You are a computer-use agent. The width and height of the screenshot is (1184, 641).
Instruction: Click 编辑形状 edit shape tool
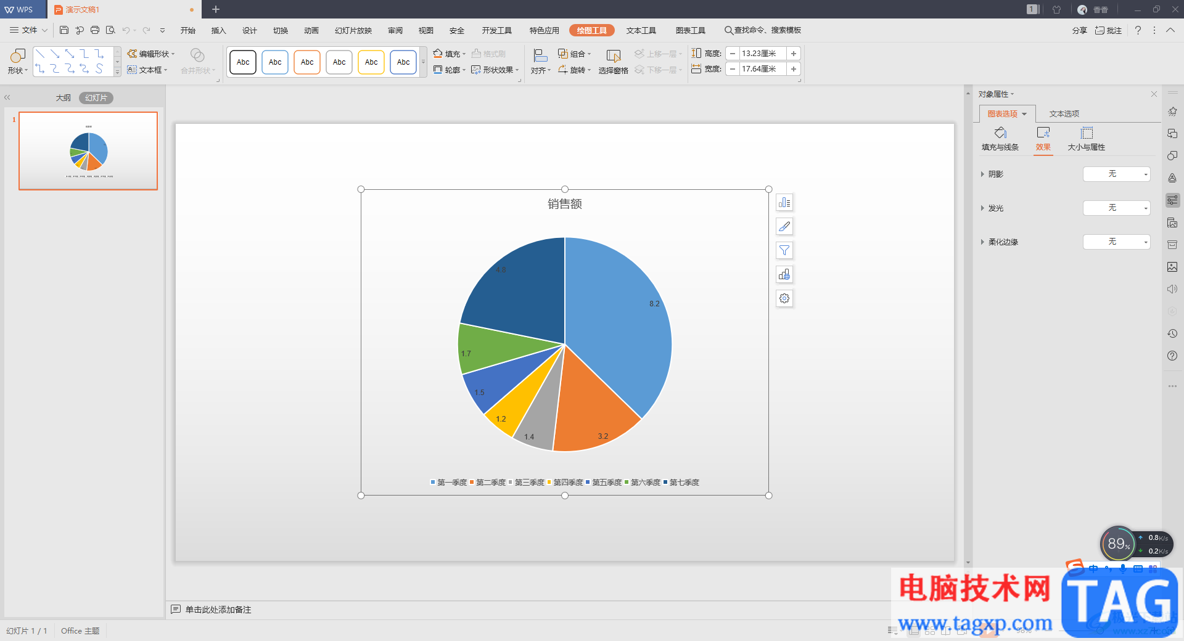point(151,54)
